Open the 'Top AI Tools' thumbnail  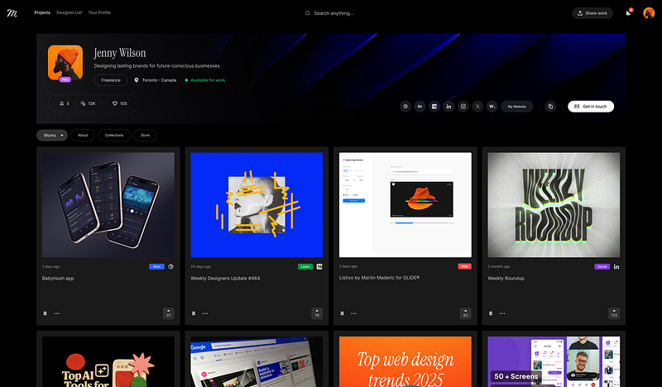(x=108, y=361)
